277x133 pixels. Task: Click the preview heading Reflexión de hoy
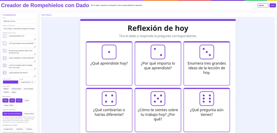click(x=158, y=28)
